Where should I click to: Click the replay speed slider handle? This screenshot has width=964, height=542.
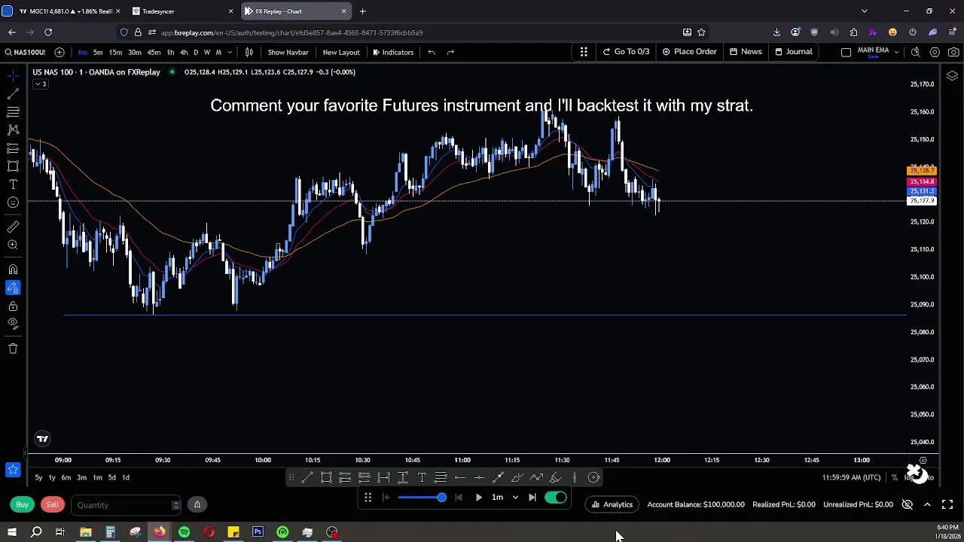(441, 498)
